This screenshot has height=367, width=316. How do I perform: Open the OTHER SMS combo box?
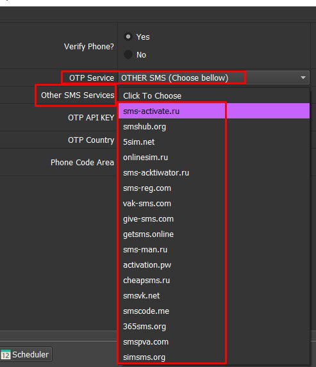(214, 77)
